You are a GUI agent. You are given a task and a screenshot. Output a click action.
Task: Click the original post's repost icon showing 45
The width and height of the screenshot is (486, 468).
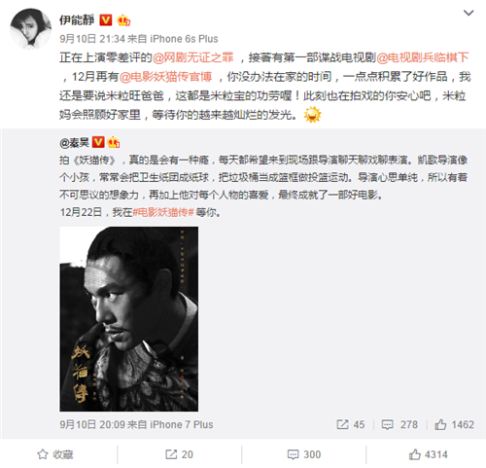tap(351, 424)
